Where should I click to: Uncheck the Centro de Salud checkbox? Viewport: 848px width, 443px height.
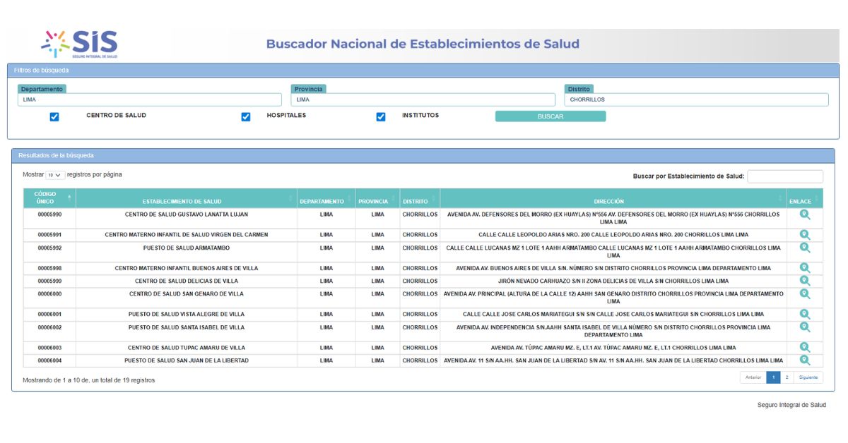coord(54,117)
